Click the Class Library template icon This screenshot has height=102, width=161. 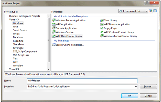click(x=102, y=20)
